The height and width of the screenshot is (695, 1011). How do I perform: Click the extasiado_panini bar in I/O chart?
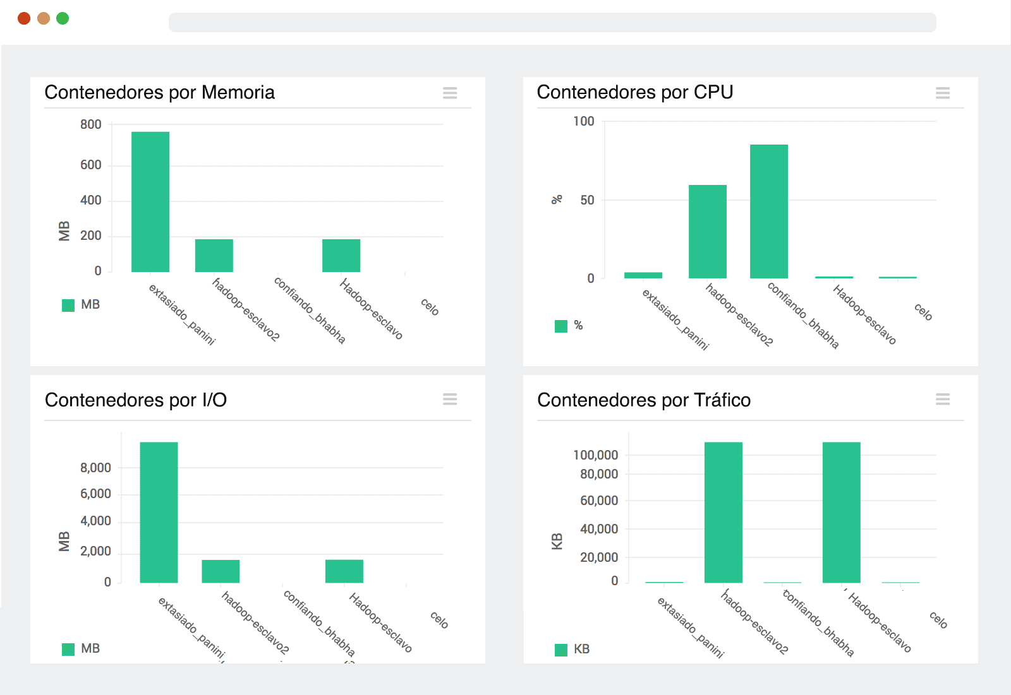click(159, 512)
